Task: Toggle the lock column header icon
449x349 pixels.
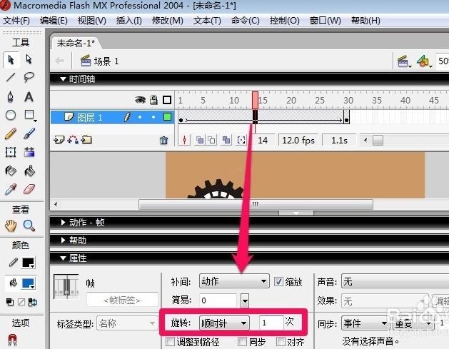Action: pyautogui.click(x=153, y=100)
